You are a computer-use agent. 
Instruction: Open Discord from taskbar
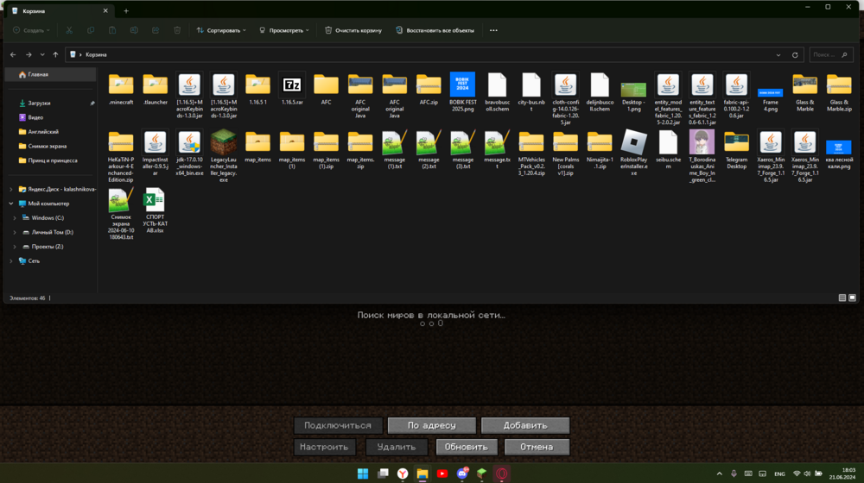tap(461, 474)
